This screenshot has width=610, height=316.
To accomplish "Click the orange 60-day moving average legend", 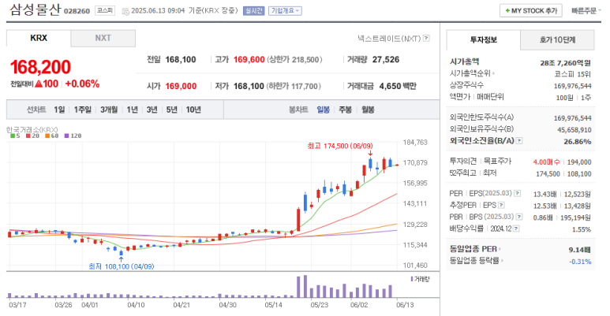I will pyautogui.click(x=52, y=136).
